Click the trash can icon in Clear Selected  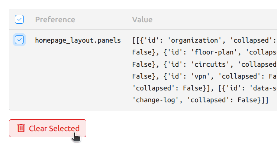tap(21, 128)
